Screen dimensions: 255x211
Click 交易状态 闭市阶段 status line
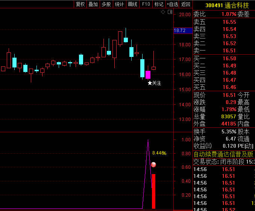click(224, 162)
